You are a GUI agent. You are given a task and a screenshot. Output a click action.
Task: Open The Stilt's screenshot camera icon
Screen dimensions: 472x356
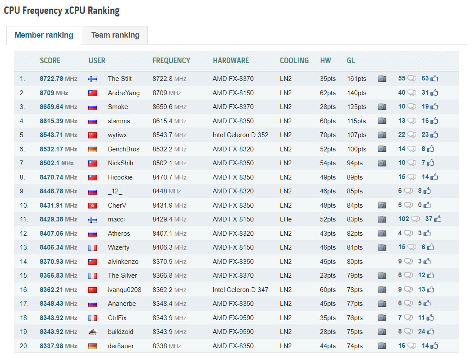tap(382, 79)
